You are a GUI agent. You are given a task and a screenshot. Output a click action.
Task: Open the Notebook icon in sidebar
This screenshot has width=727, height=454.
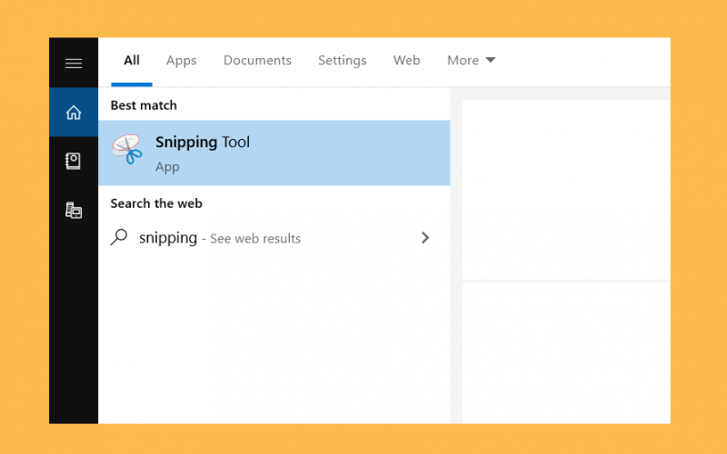74,162
